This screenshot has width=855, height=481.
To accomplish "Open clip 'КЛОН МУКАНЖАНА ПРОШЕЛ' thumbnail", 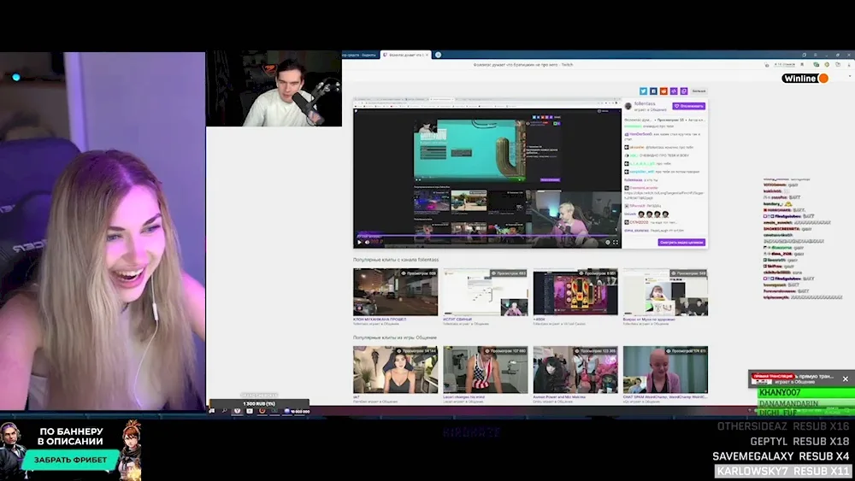I will pos(395,292).
